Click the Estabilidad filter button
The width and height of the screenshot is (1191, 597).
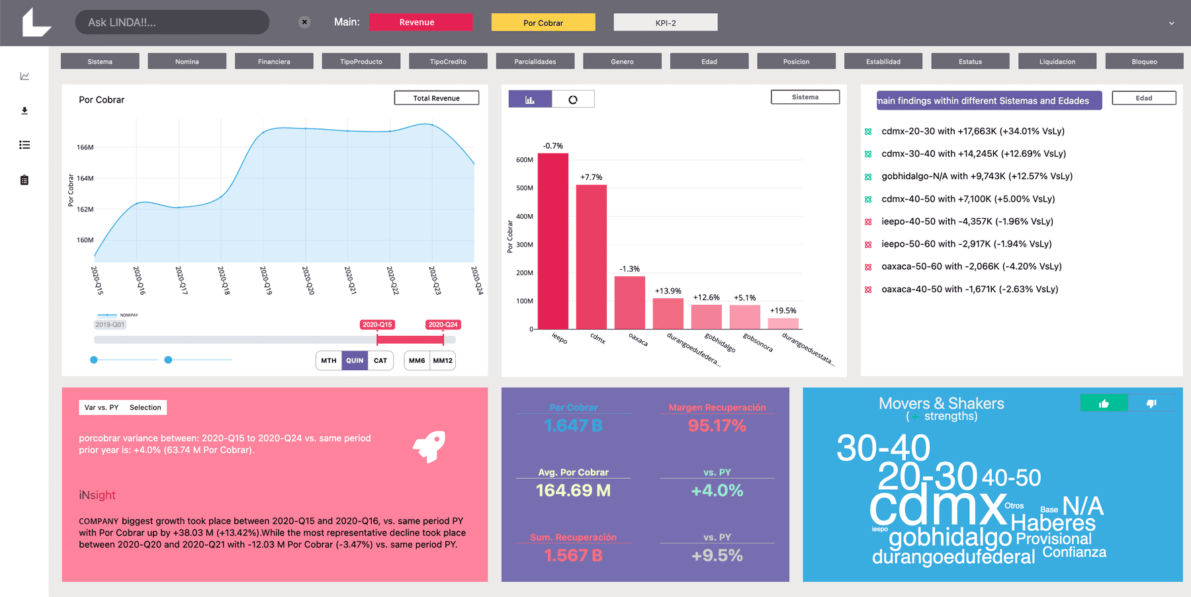click(883, 61)
